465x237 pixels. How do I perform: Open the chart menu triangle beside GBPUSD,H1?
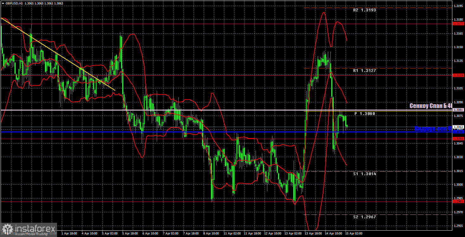tap(3, 3)
